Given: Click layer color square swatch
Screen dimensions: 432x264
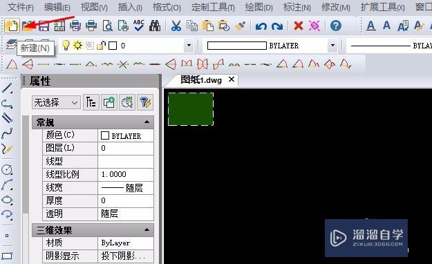Looking at the screenshot, I should (113, 46).
